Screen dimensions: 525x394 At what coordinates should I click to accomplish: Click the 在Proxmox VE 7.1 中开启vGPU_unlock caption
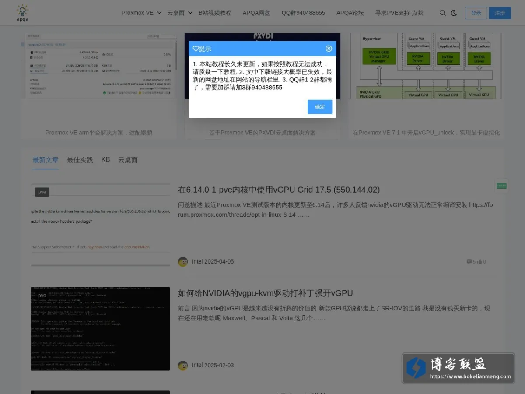point(426,133)
